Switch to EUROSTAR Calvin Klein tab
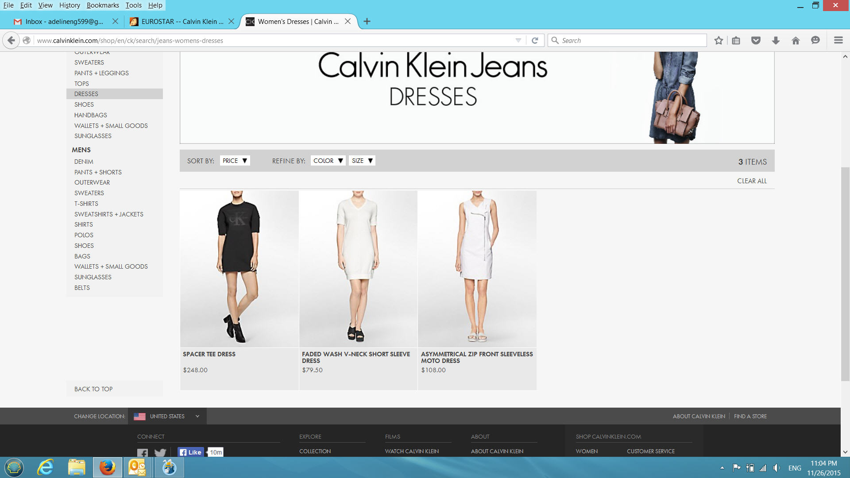Image resolution: width=850 pixels, height=478 pixels. (182, 21)
